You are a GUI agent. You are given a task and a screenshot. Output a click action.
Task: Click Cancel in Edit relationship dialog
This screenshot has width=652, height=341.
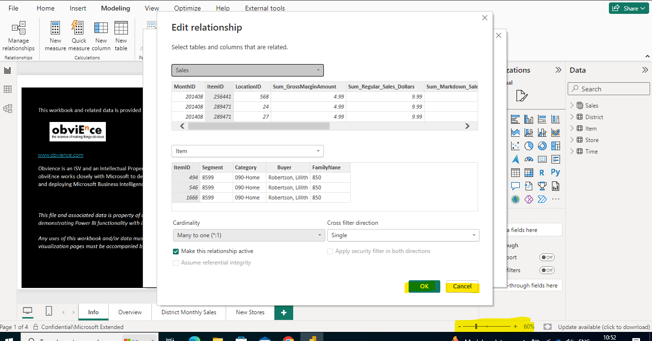(462, 286)
